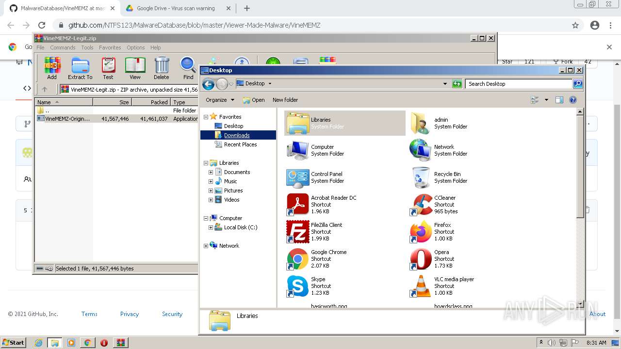Open Explorer help question mark icon
Viewport: 621px width, 349px height.
click(x=573, y=100)
